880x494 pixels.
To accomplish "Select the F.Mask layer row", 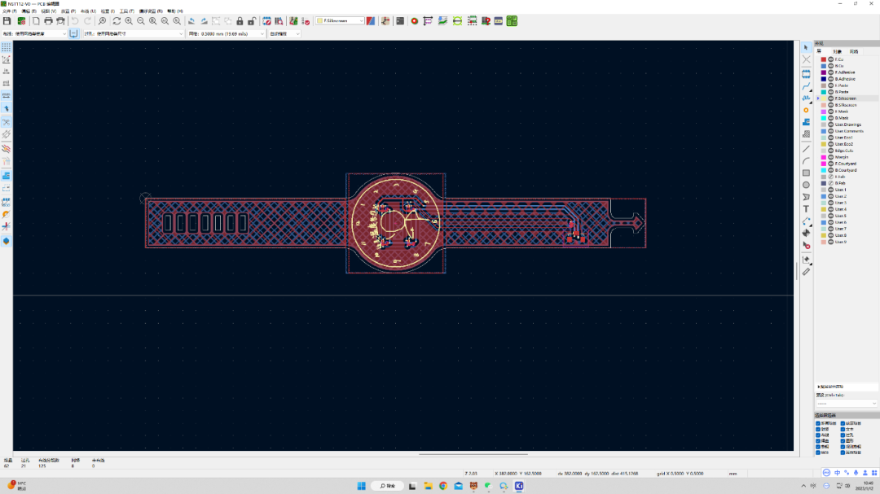I will 847,111.
